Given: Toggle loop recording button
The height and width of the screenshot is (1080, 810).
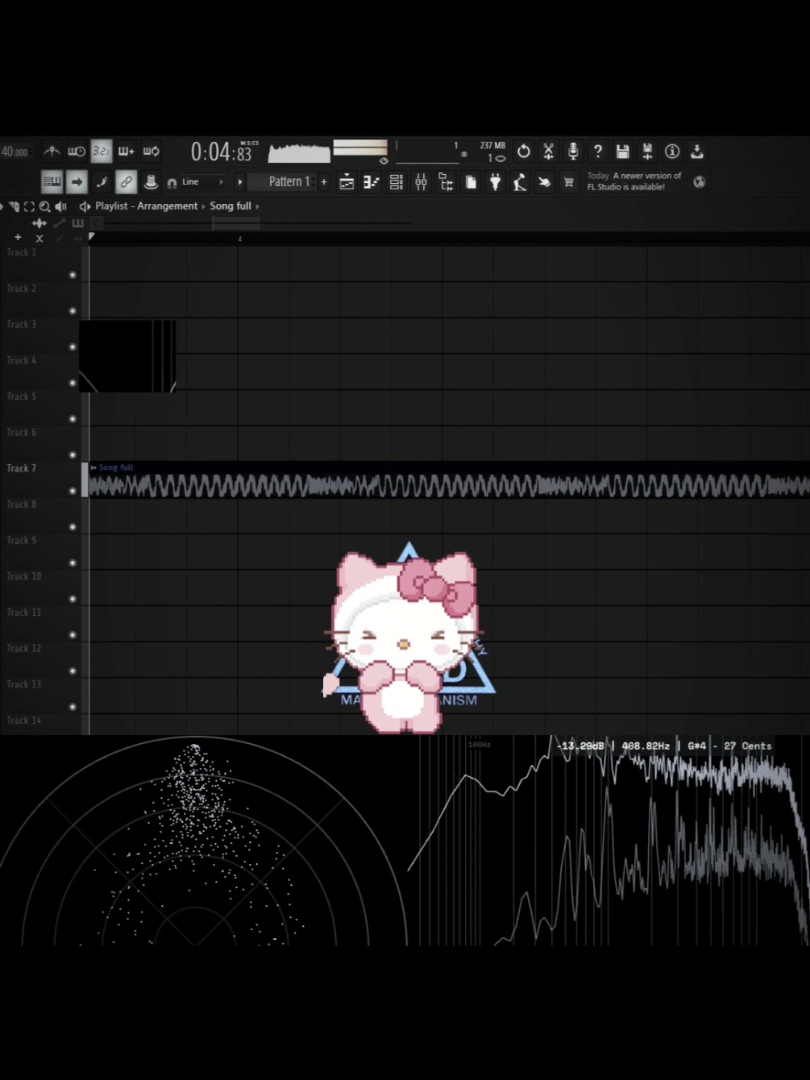Looking at the screenshot, I should 152,152.
